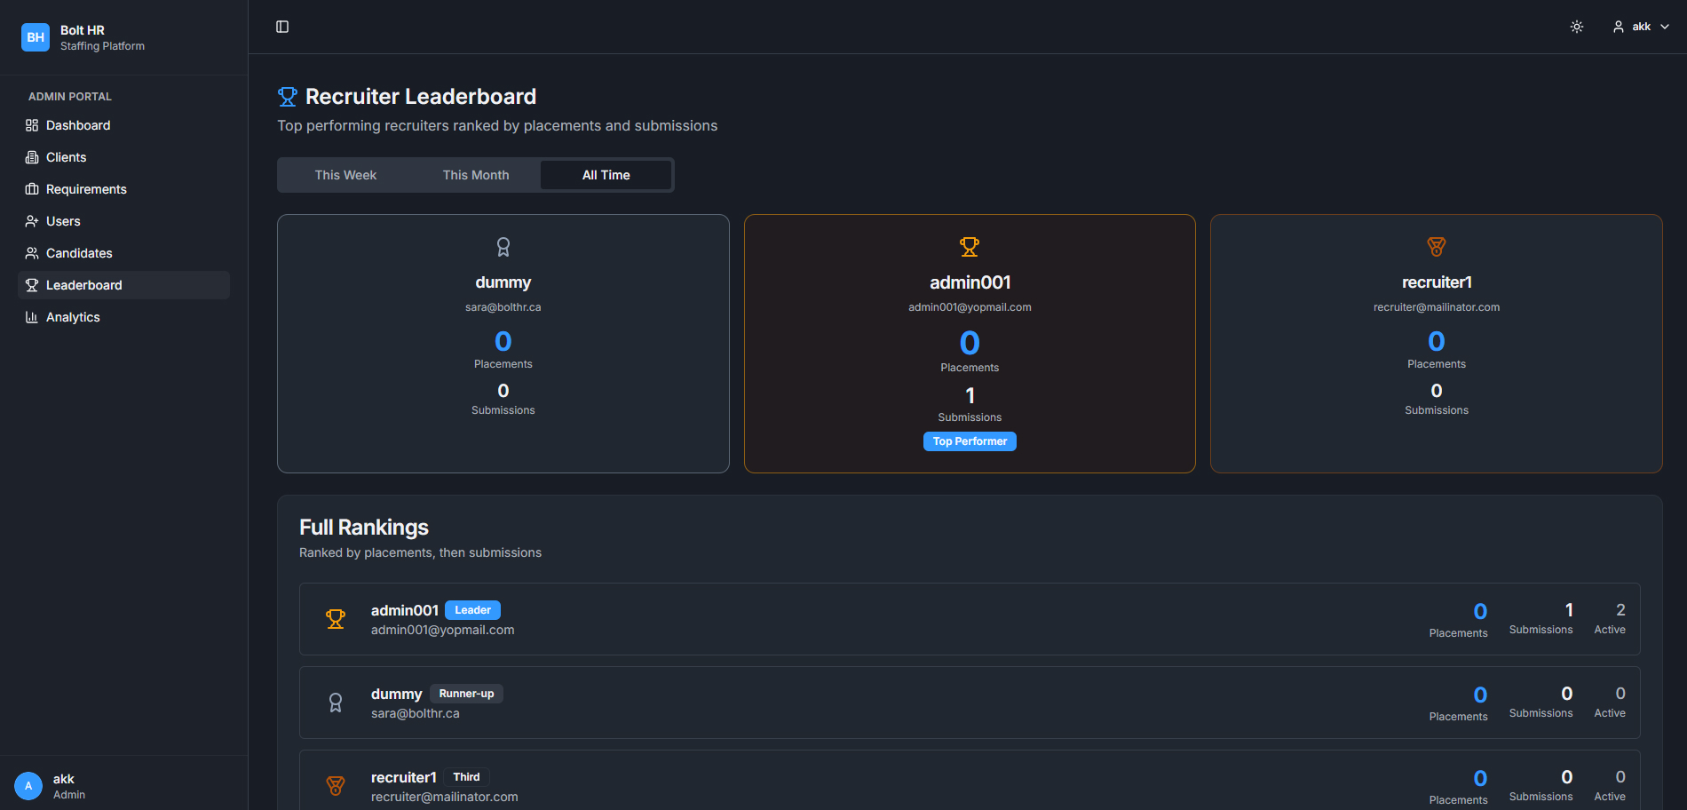Click the Requirements briefcase icon

(32, 189)
